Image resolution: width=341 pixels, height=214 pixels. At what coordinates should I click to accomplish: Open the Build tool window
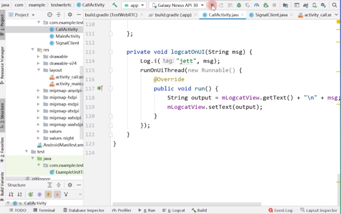199,210
